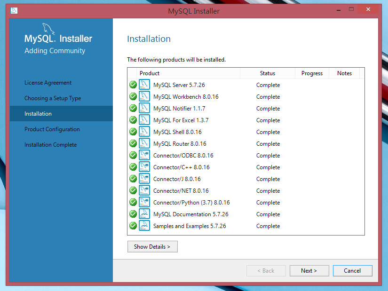Click the Complete status of Samples and Examples row
The height and width of the screenshot is (291, 388).
(x=268, y=226)
